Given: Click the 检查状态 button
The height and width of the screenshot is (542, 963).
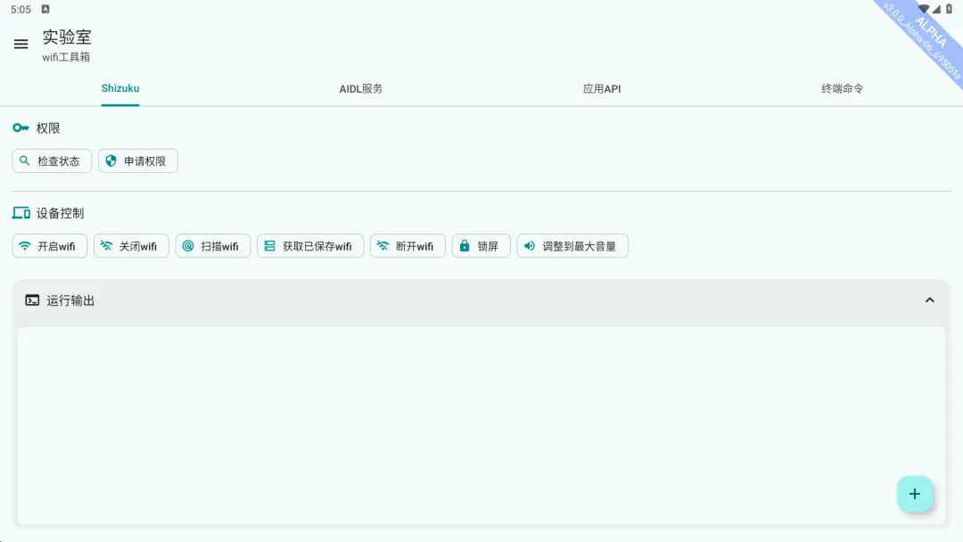Looking at the screenshot, I should [52, 160].
